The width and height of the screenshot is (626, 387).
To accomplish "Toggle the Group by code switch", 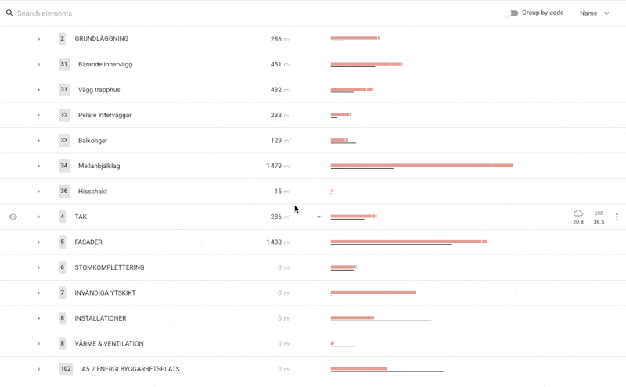I will point(511,13).
